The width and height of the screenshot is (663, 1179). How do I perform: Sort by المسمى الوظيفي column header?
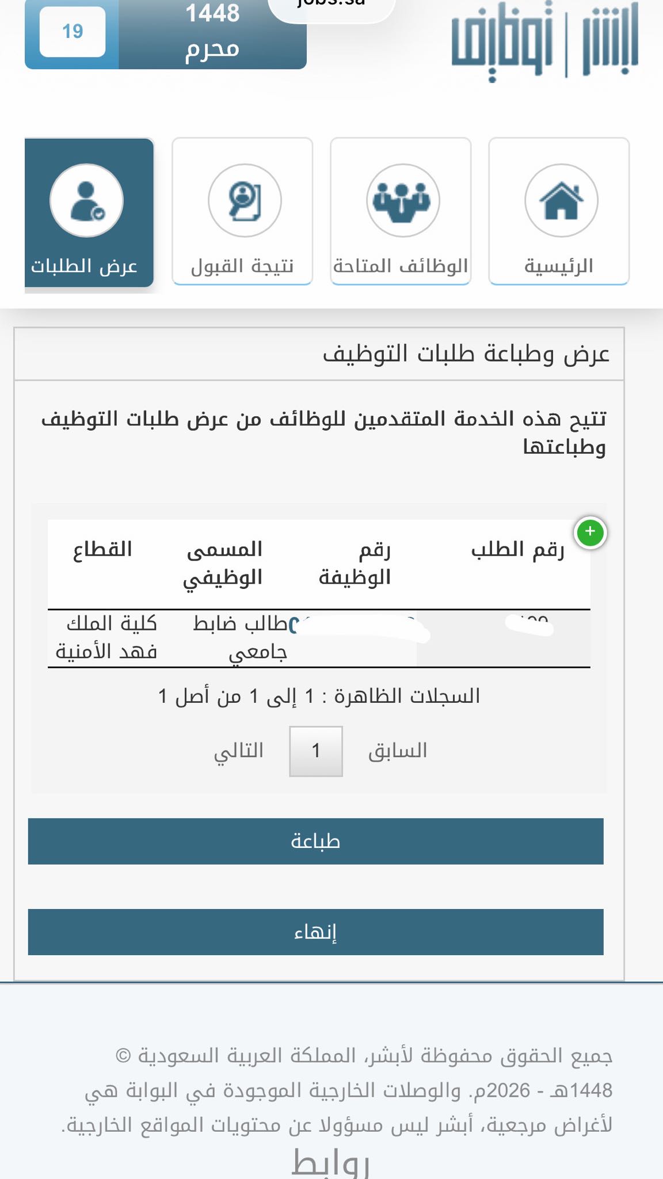pos(223,563)
